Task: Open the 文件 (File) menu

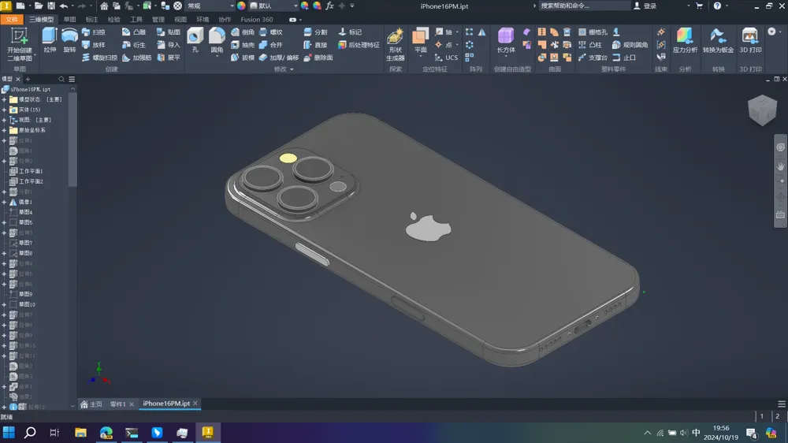Action: (x=12, y=20)
